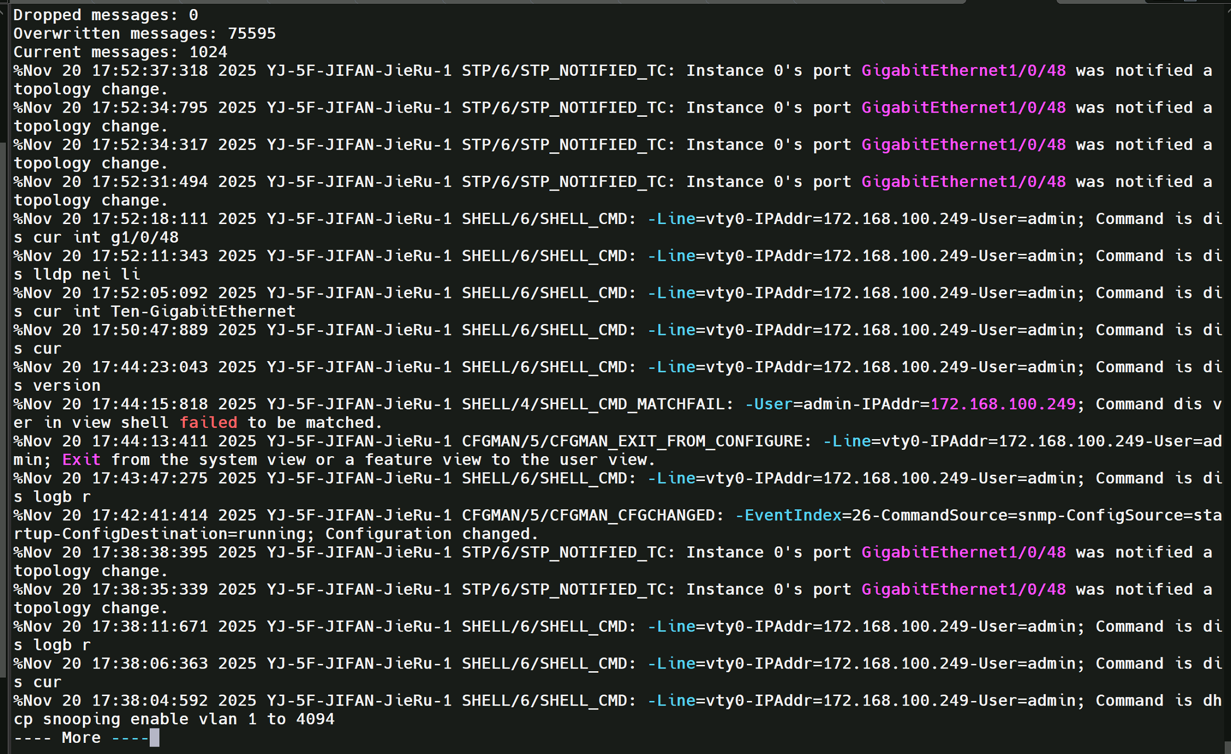The image size is (1231, 754).
Task: Click the '---- More ----' pager prompt
Action: (x=81, y=738)
